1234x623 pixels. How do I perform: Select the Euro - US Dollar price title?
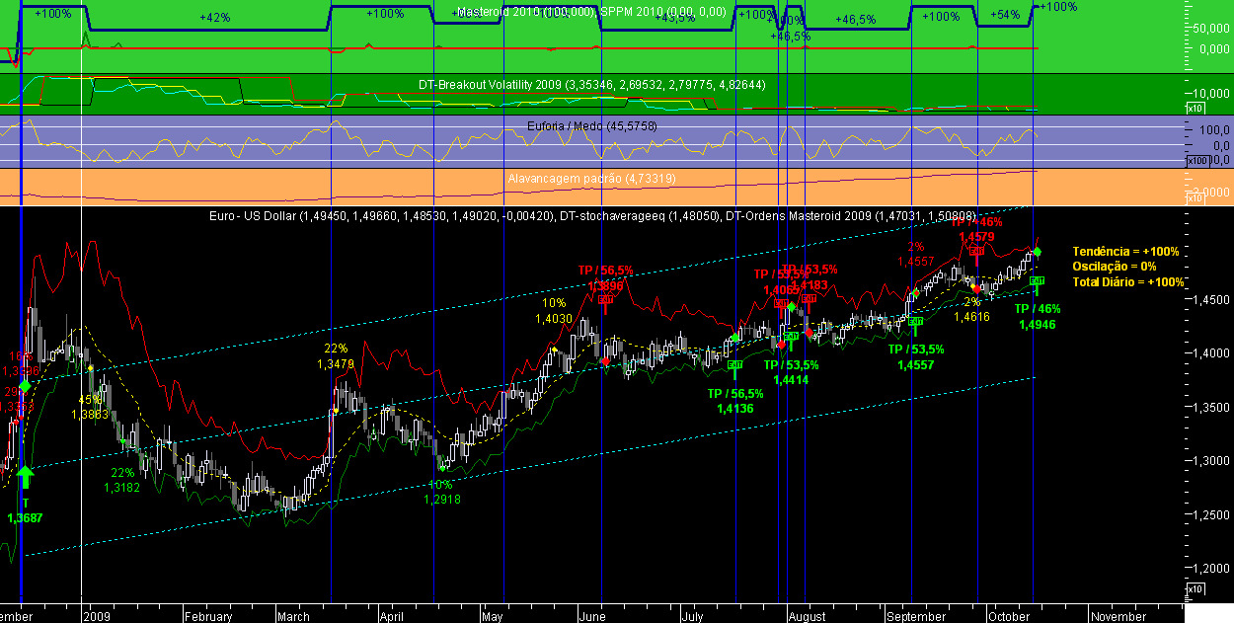point(380,215)
